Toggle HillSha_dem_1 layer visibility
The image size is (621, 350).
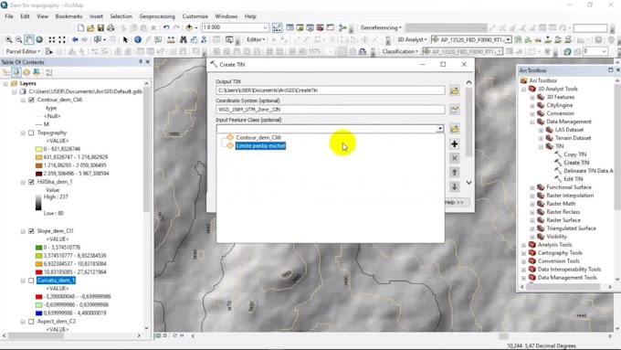31,182
